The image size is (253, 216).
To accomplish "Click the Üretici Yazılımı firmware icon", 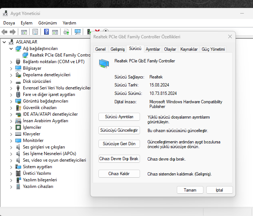I will click(x=18, y=173).
